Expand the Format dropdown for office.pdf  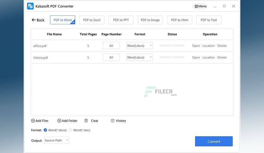pyautogui.click(x=140, y=46)
